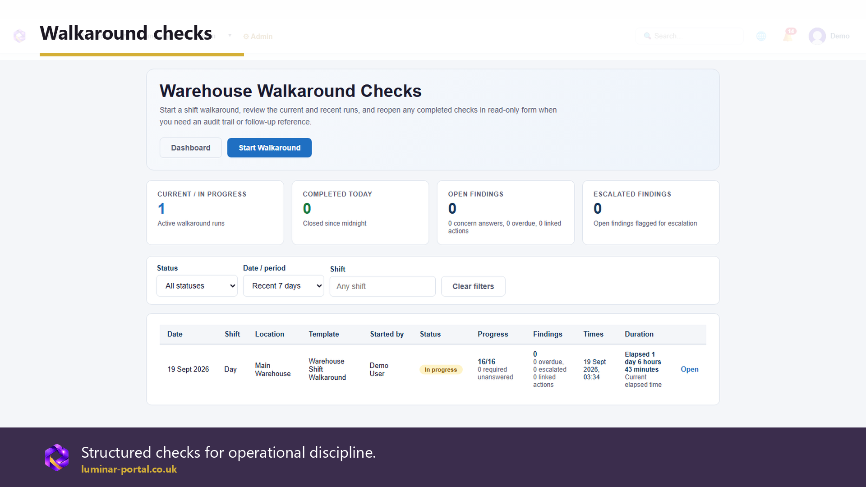Click the Elapsed 1 day 6 hours duration
The height and width of the screenshot is (487, 866).
643,362
